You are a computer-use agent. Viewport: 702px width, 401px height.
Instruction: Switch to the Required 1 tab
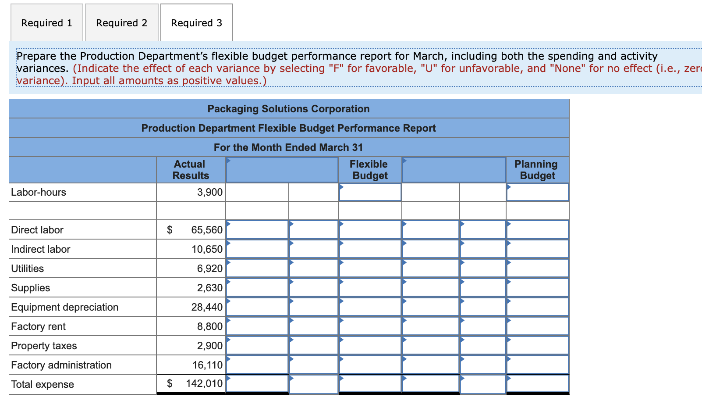click(x=47, y=23)
